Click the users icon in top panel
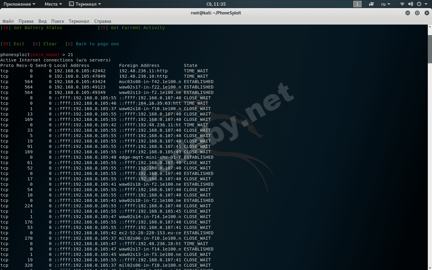The width and height of the screenshot is (432, 270). (371, 4)
